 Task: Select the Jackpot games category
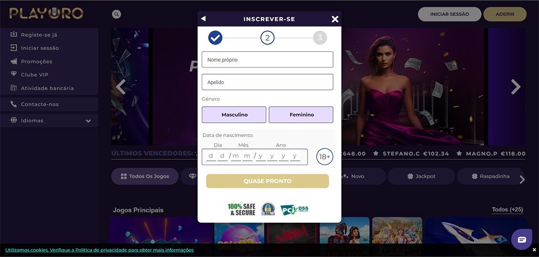(x=421, y=177)
